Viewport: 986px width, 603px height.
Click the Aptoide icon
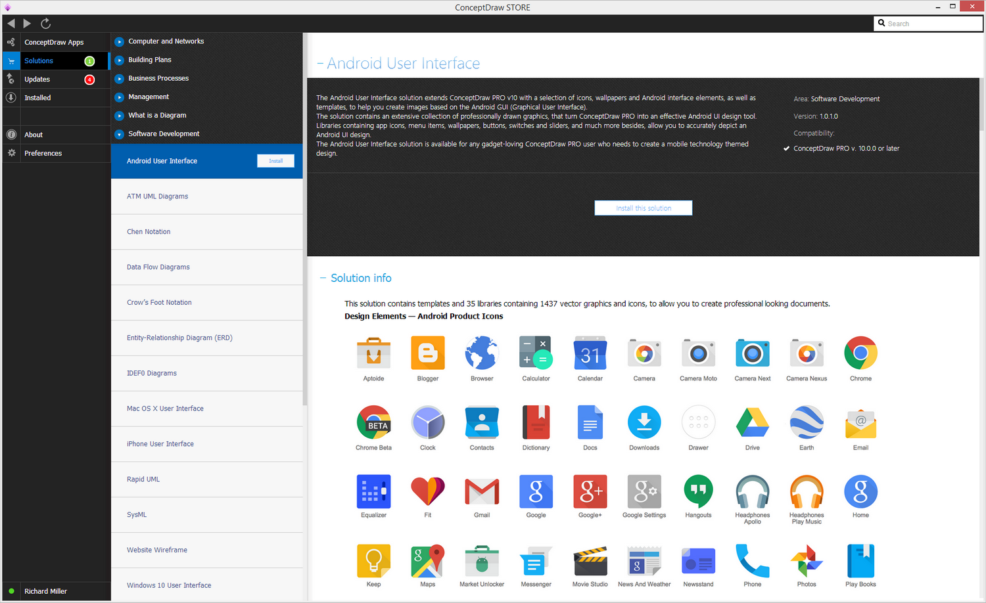(x=373, y=353)
